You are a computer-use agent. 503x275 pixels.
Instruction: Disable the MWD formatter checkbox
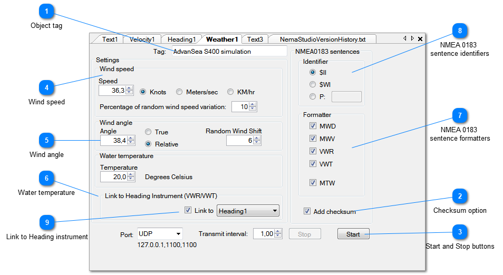[313, 126]
